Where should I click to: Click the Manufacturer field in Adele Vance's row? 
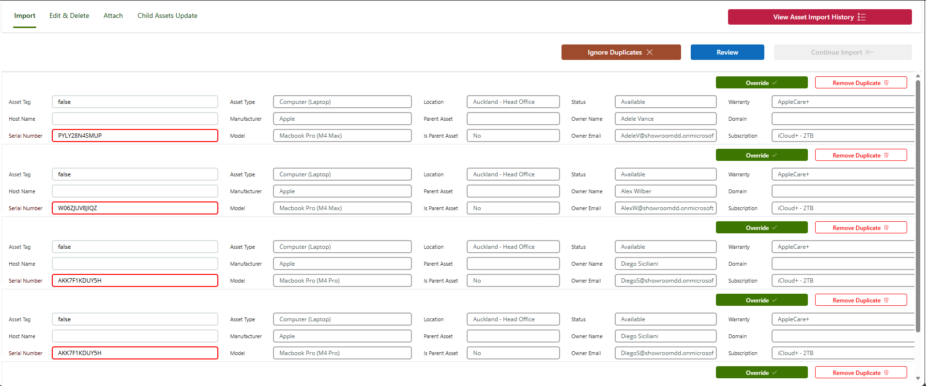tap(342, 119)
